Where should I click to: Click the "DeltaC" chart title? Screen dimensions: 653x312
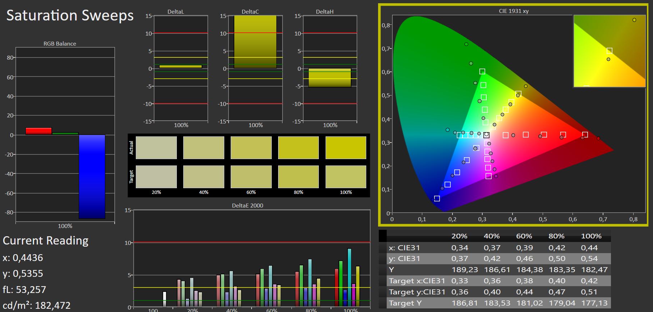click(x=250, y=11)
